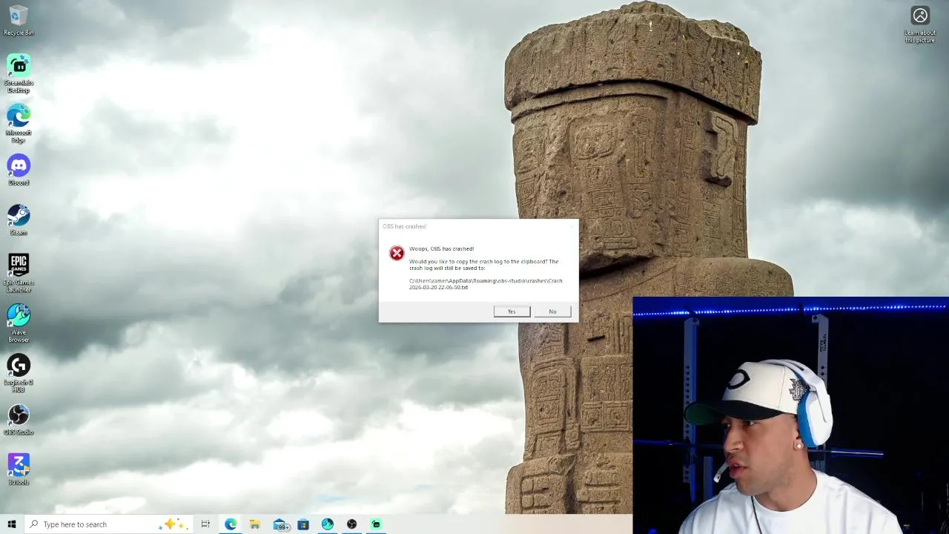Select the Streamlabs Desktop shortcut icon
The width and height of the screenshot is (949, 534).
pyautogui.click(x=19, y=73)
